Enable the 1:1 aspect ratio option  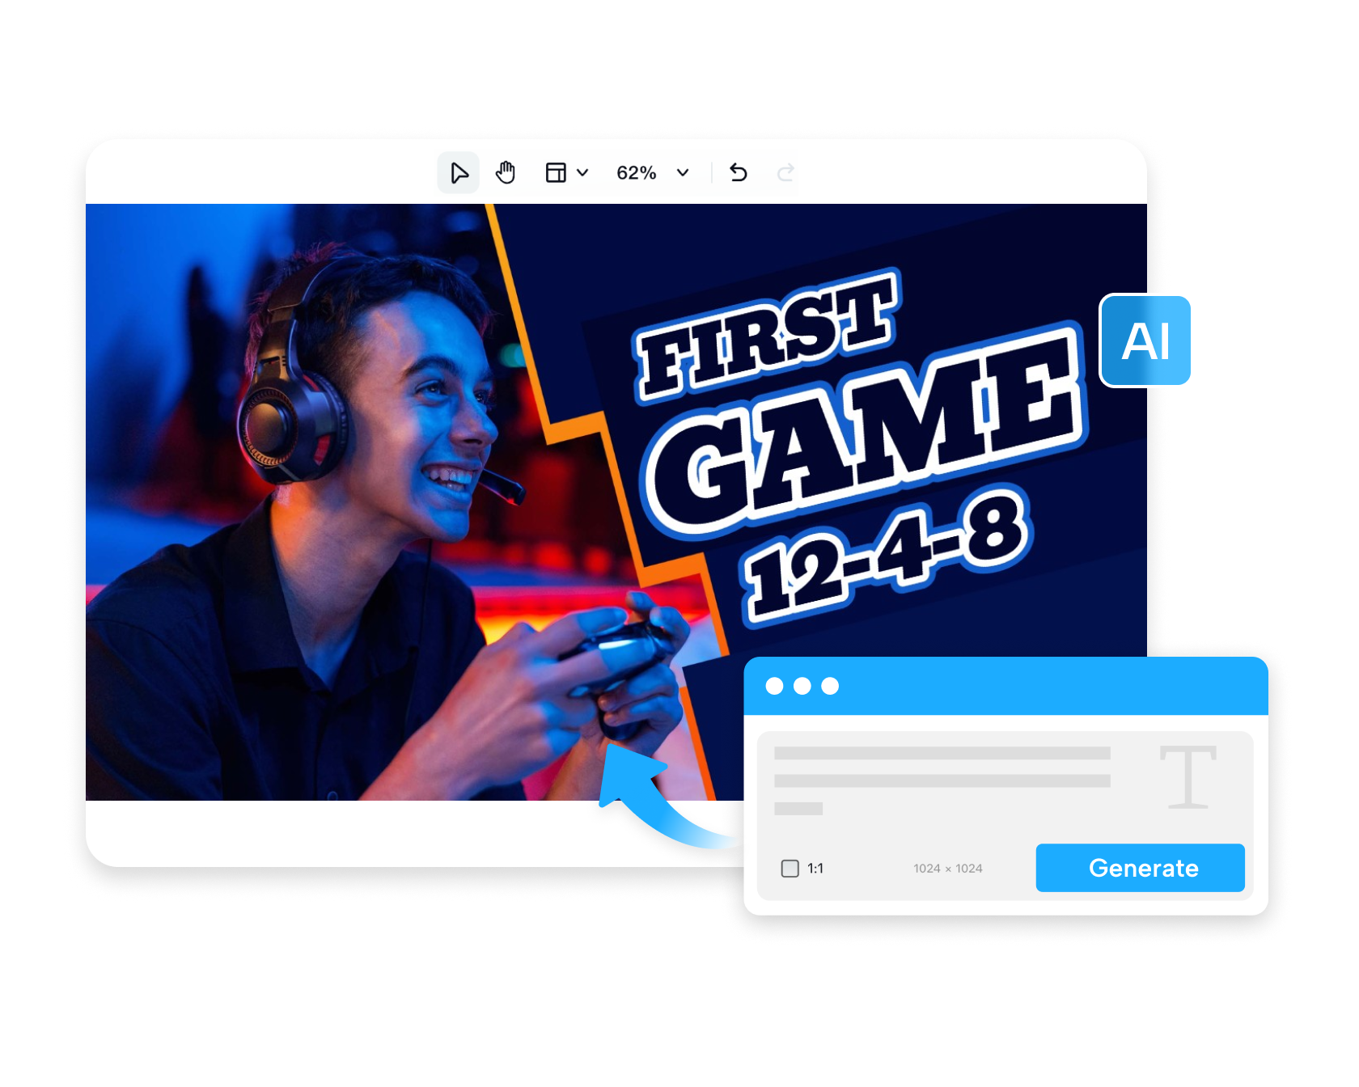(789, 868)
